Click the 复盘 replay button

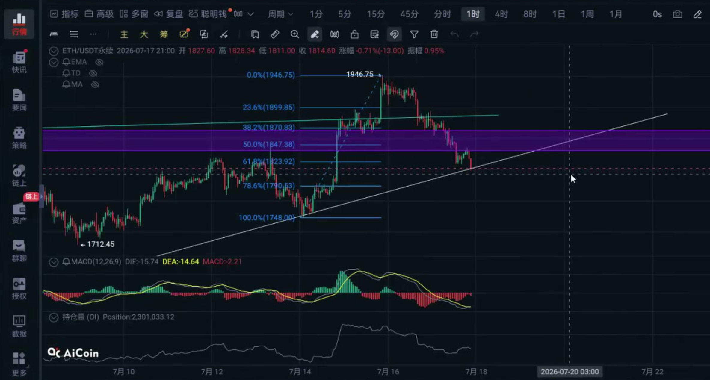[168, 14]
